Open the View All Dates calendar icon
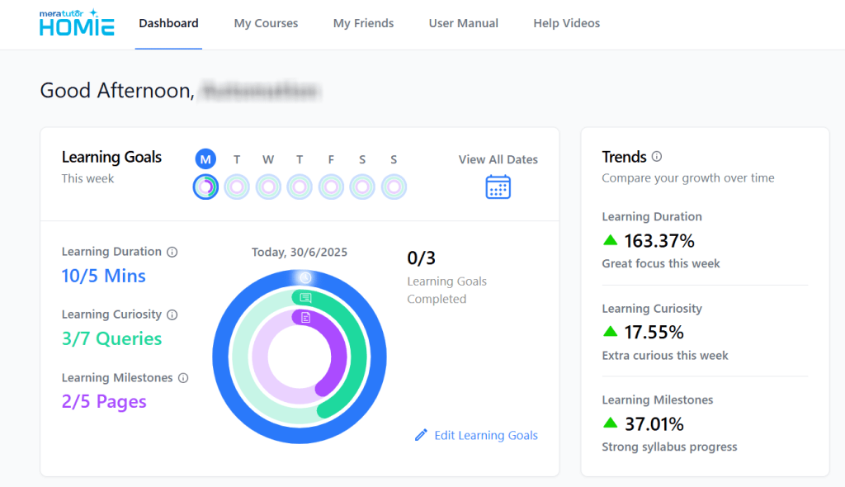This screenshot has height=487, width=845. point(498,187)
